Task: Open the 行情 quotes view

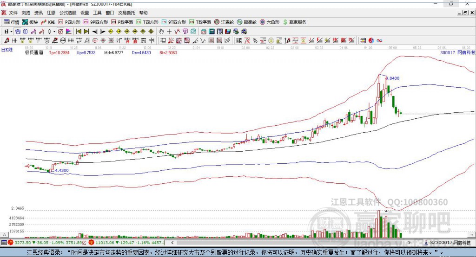Action: (x=11, y=22)
